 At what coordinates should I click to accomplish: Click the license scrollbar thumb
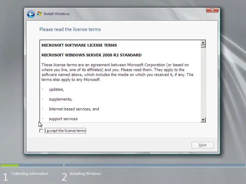point(203,46)
